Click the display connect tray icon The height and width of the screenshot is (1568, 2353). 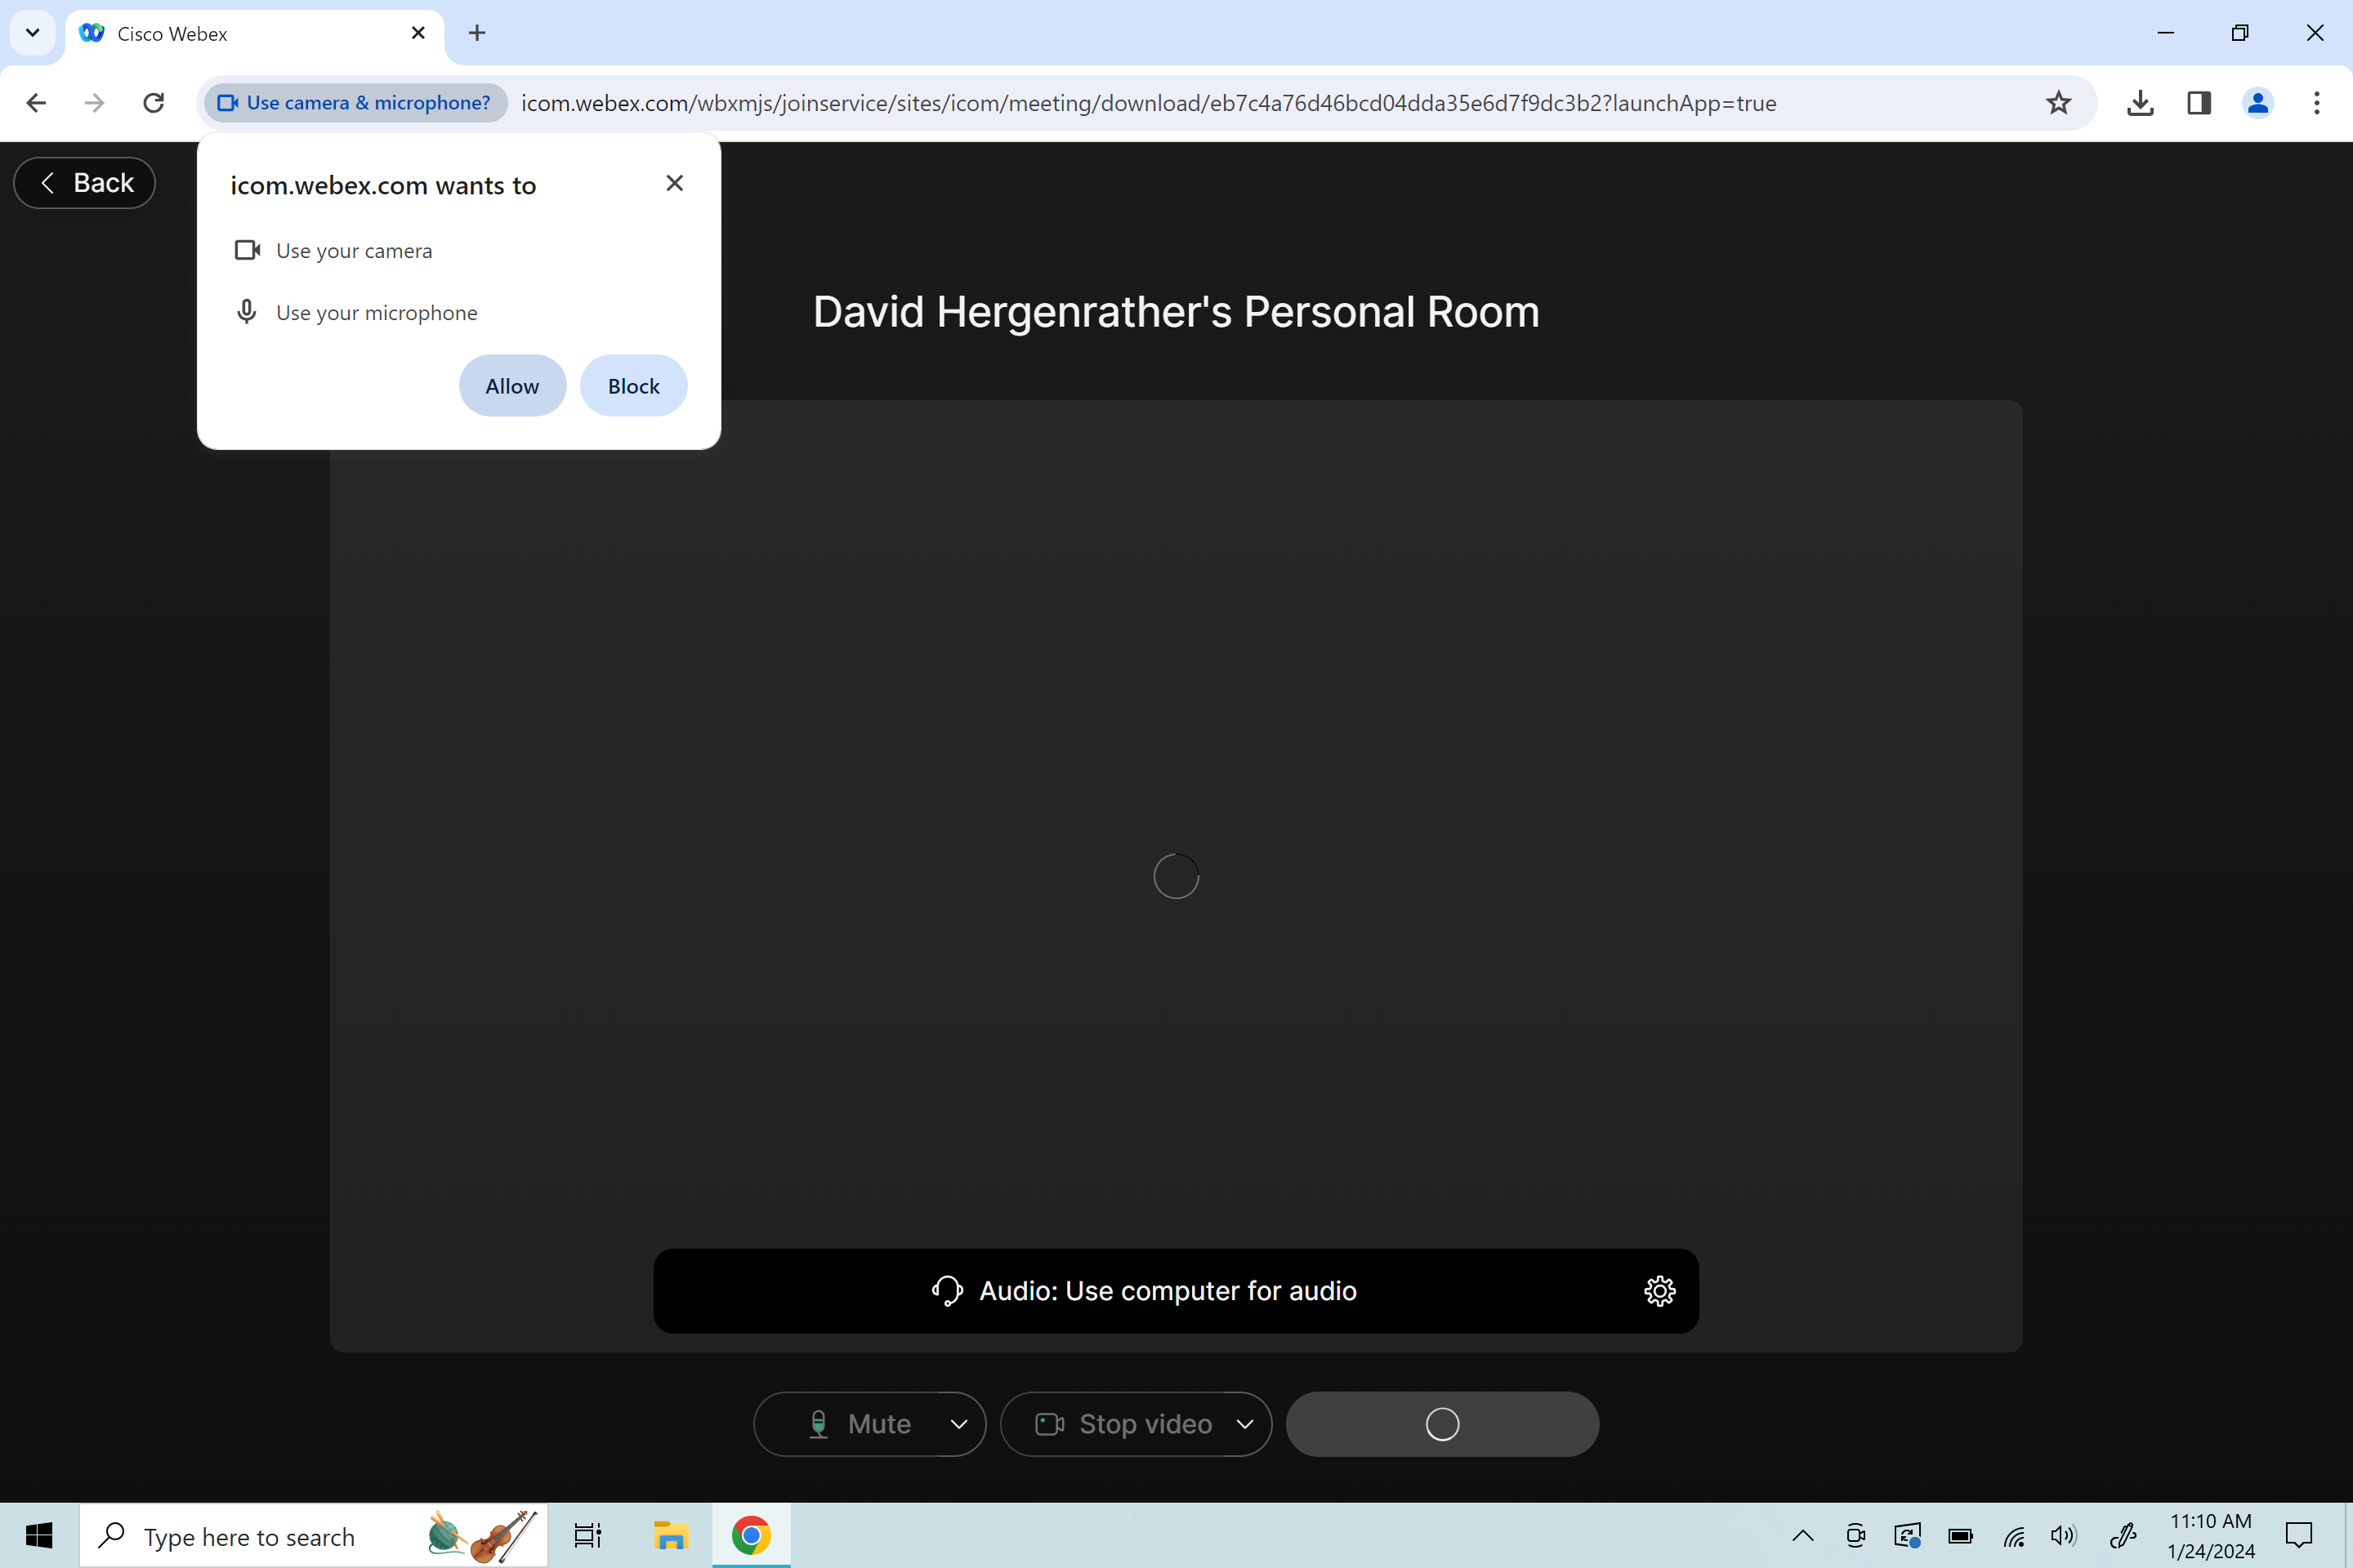click(1908, 1535)
